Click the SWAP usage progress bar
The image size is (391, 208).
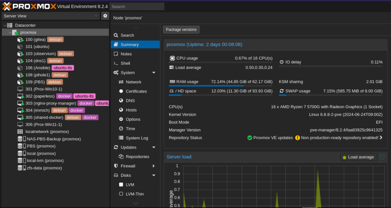[x=331, y=95]
